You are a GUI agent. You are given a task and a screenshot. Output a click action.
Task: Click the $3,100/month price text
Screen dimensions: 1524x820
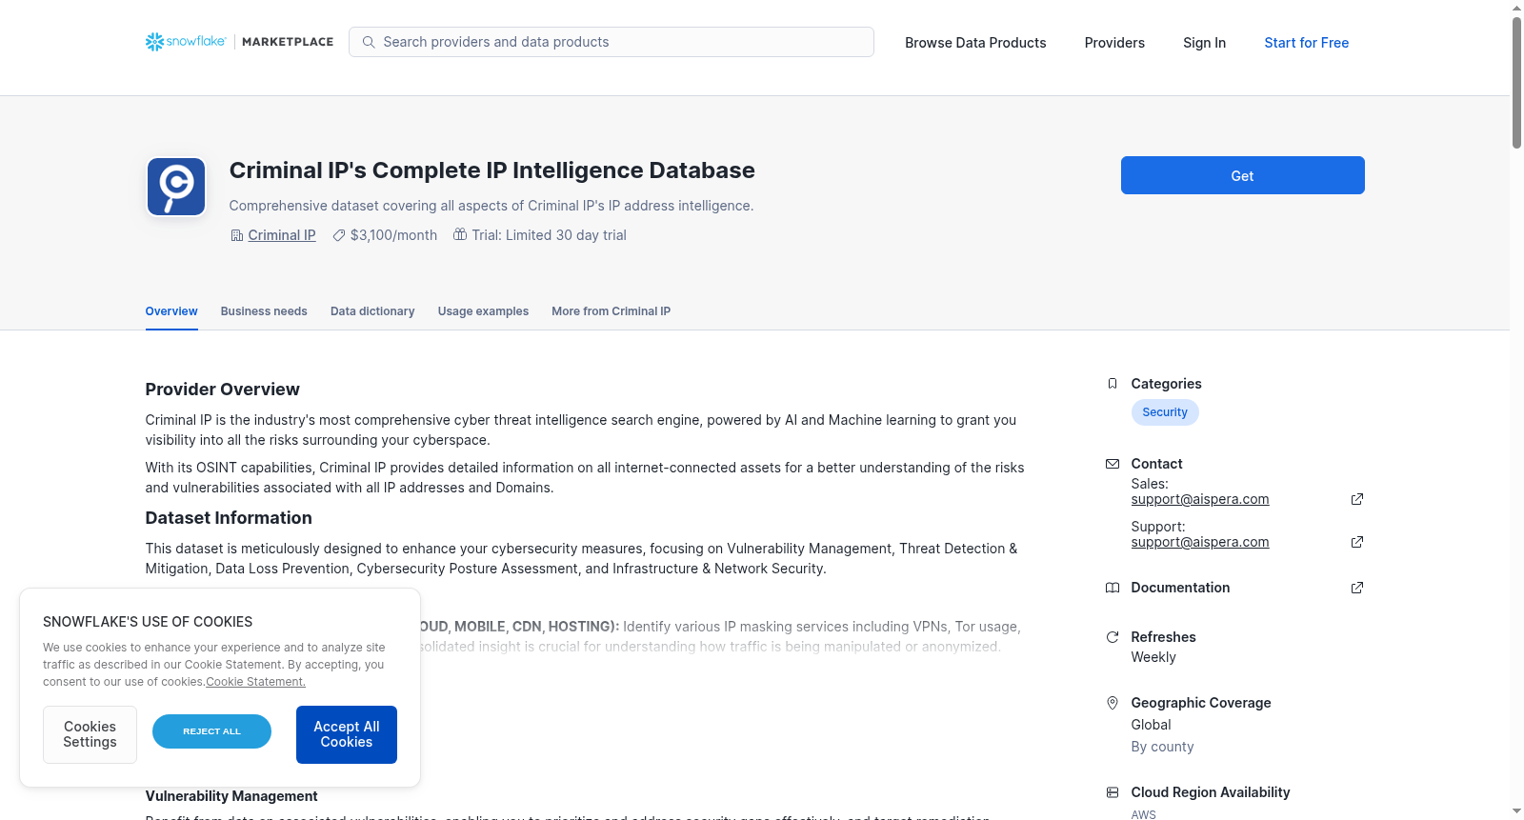393,235
